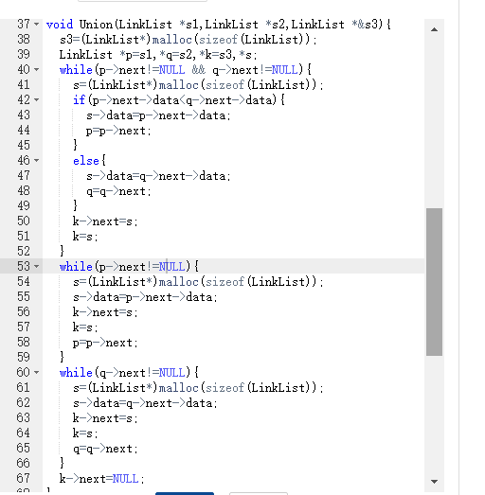This screenshot has width=485, height=495.
Task: Click 's->data=p->next->data;' on line 43
Action: [x=158, y=115]
